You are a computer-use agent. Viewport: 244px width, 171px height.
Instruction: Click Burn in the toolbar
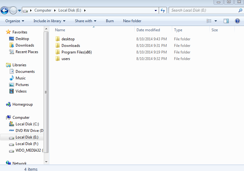110,21
